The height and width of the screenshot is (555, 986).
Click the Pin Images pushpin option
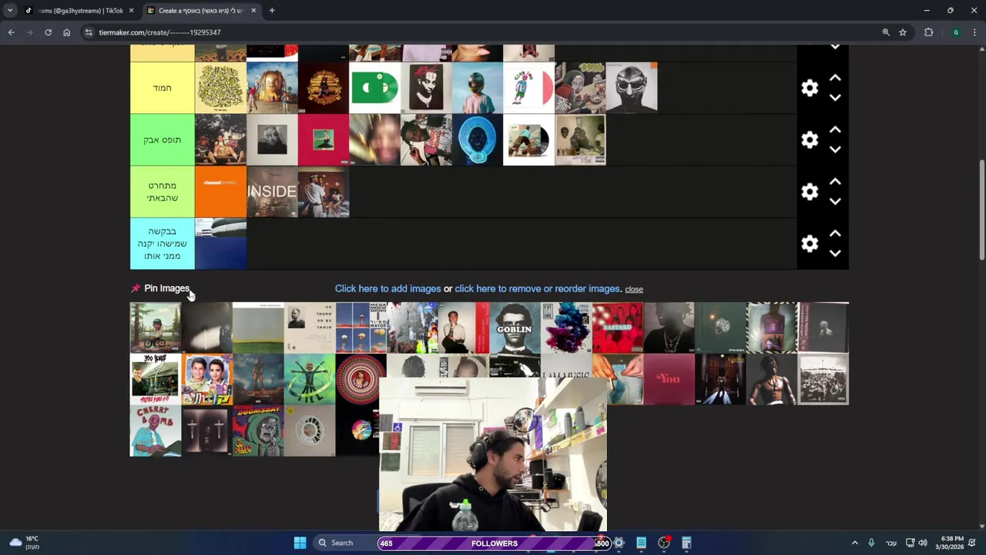tap(160, 288)
